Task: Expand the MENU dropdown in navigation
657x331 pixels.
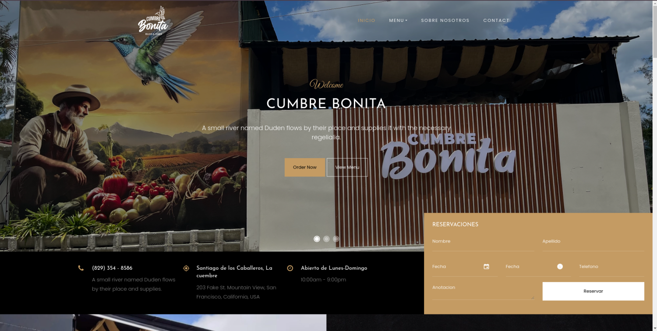Action: (398, 21)
